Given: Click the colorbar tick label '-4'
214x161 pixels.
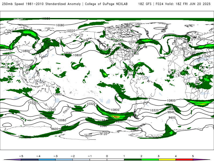Looking at the screenshot, I should pos(38,156).
